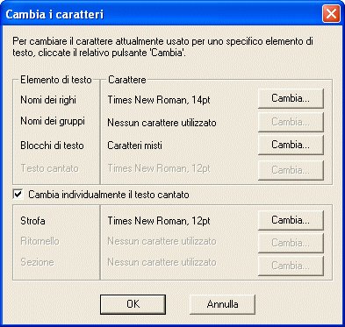This screenshot has height=327, width=345.
Task: Click Cambia button for Nomi dei righi
Action: click(291, 98)
